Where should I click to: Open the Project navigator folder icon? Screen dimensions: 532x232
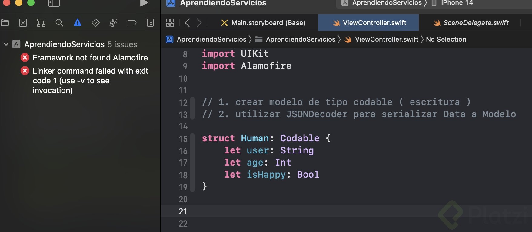(5, 23)
